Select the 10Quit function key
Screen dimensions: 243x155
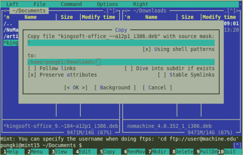228,151
